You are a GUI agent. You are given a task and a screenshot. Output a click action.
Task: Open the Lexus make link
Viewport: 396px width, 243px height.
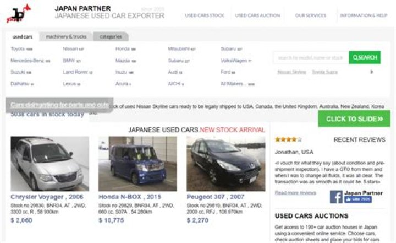point(71,84)
